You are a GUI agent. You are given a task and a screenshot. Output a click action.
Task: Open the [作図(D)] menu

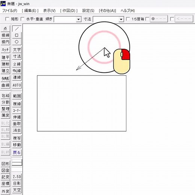(69, 10)
